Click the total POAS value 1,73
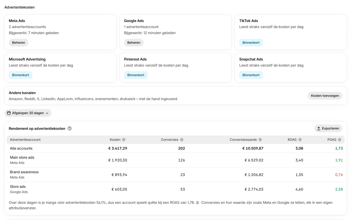Viewport: 352px width, 220px height. point(339,148)
